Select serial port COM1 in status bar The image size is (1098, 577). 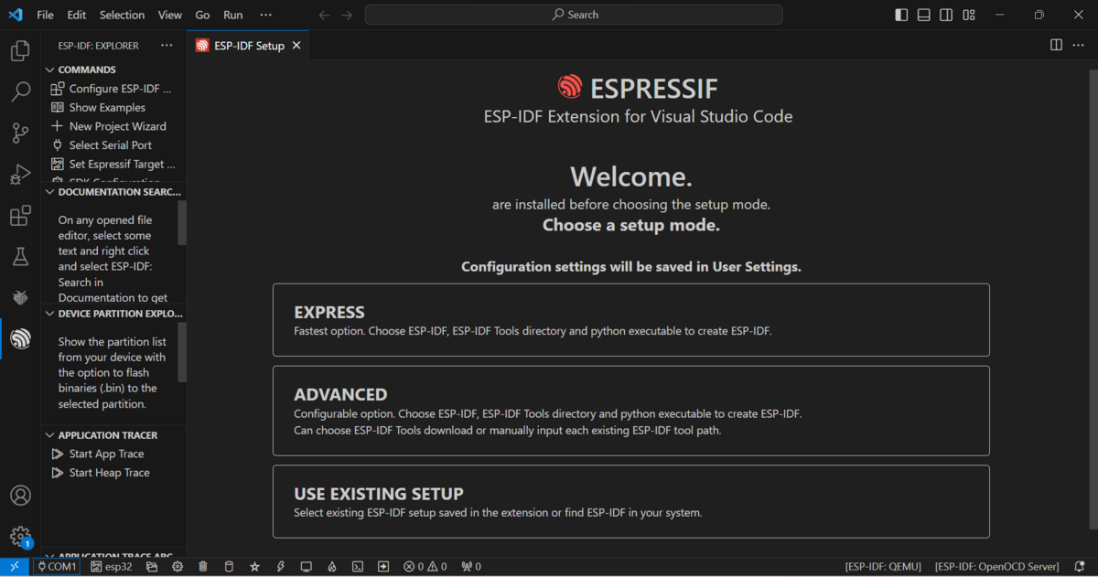[57, 567]
